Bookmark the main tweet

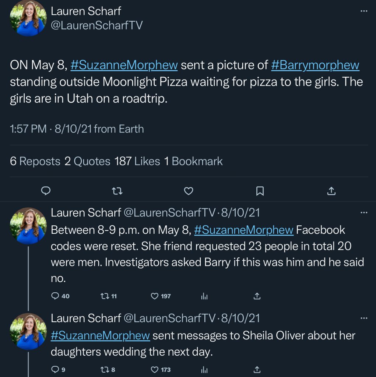(260, 191)
